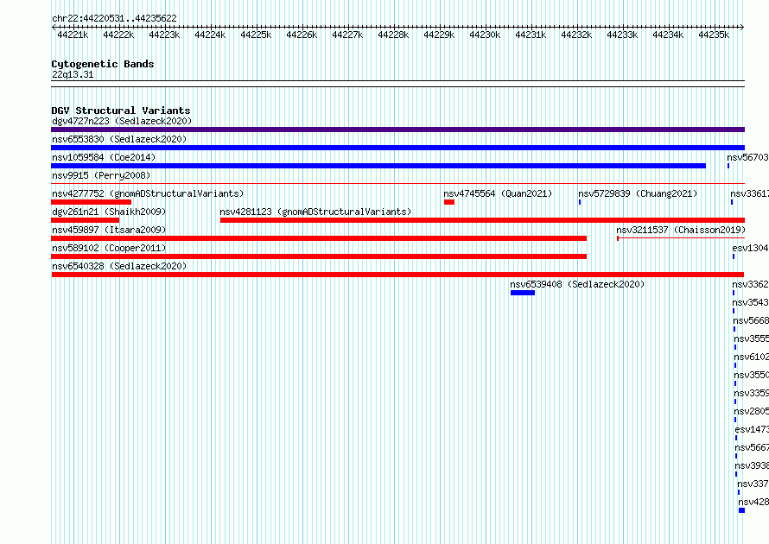Open the dgv261n21 (Shaikh2009) label
769x544 pixels.
[109, 212]
